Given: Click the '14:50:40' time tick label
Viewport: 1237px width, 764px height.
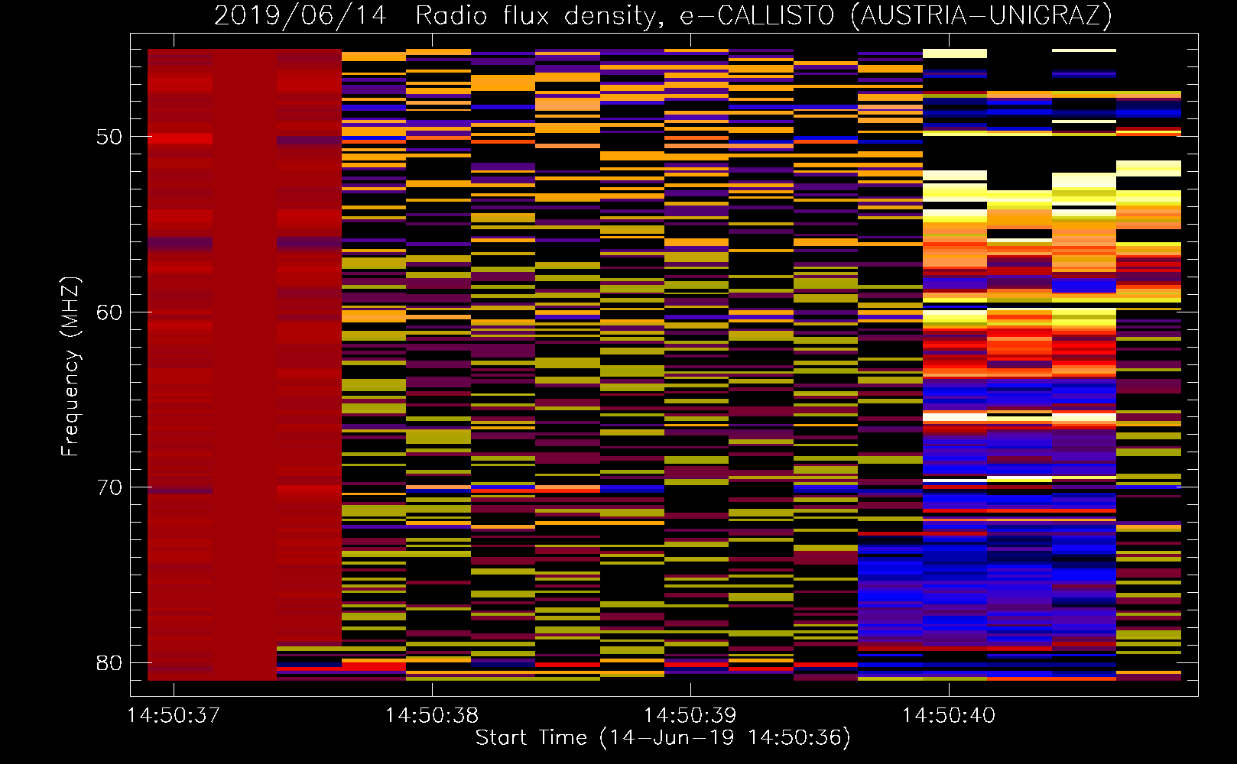Looking at the screenshot, I should [x=949, y=715].
